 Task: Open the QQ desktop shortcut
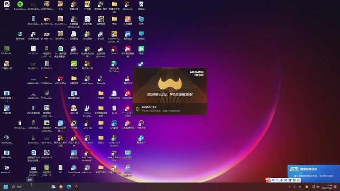pyautogui.click(x=6, y=6)
